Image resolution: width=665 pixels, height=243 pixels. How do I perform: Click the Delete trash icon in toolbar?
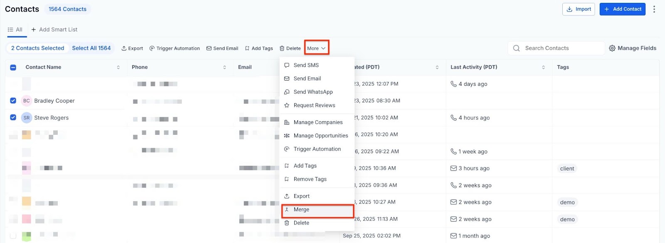(282, 49)
